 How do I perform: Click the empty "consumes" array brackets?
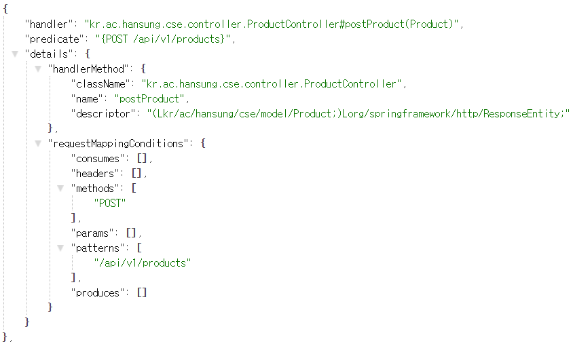point(142,159)
